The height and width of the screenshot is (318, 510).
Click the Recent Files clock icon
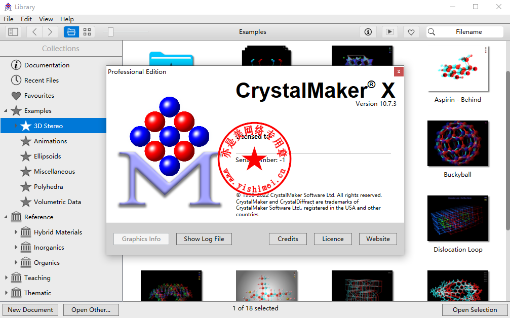point(16,81)
